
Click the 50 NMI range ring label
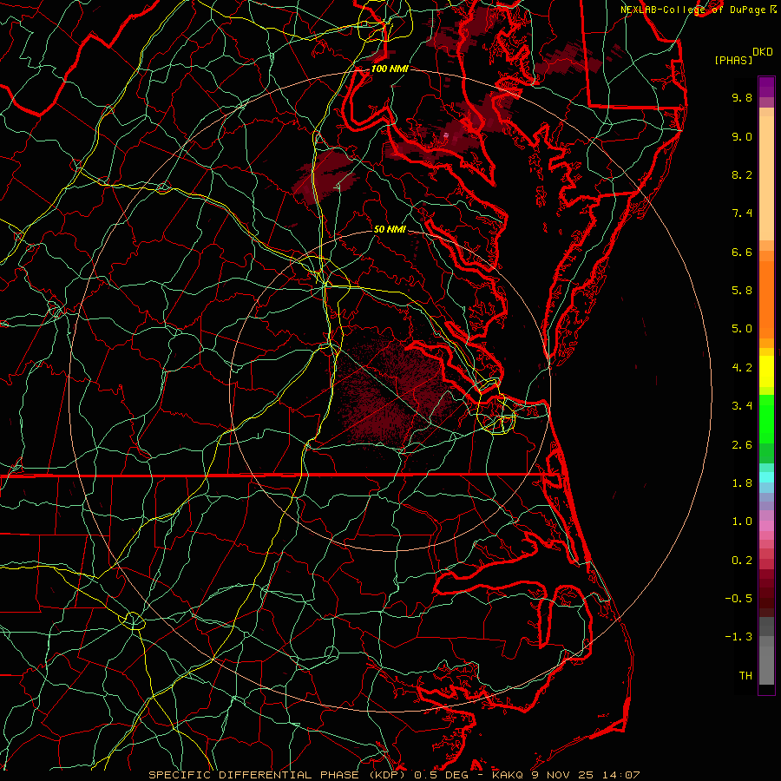(x=390, y=229)
